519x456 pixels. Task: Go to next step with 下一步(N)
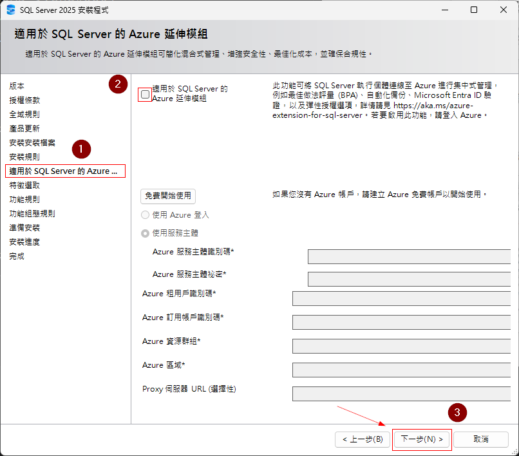422,439
